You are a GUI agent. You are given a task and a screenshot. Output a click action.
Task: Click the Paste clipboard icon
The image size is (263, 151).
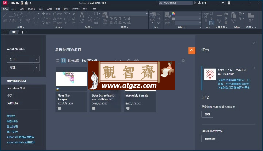coord(233,15)
